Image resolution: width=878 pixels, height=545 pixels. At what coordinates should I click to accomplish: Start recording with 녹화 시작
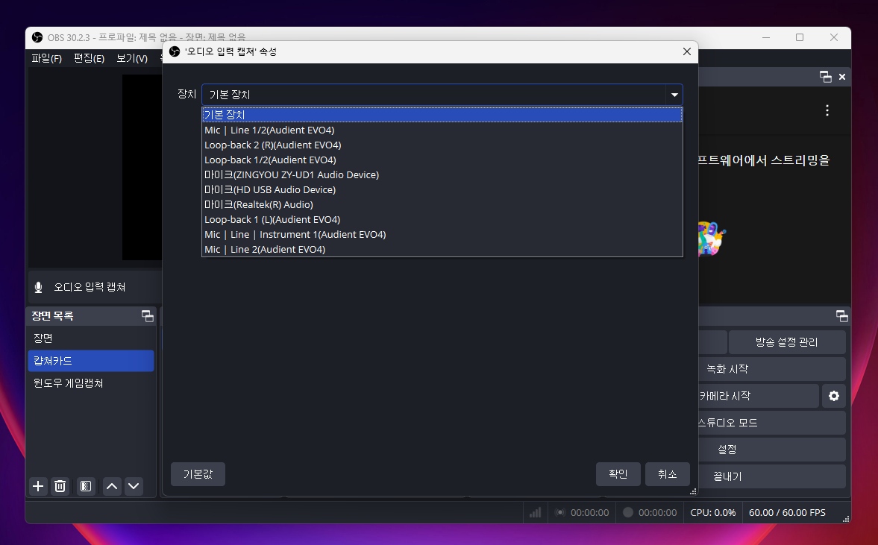pos(772,369)
